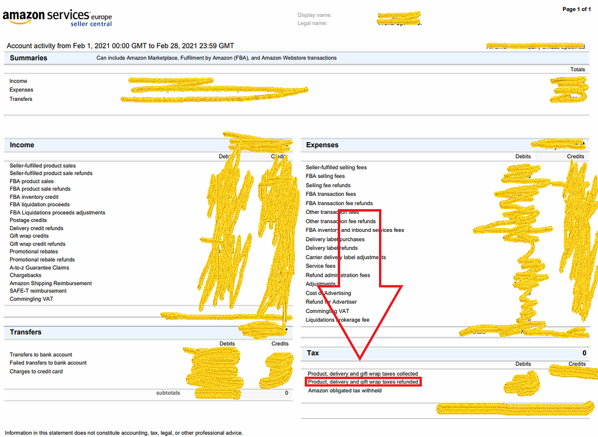Select the Cost of Advertising line
The image size is (598, 437).
click(330, 292)
